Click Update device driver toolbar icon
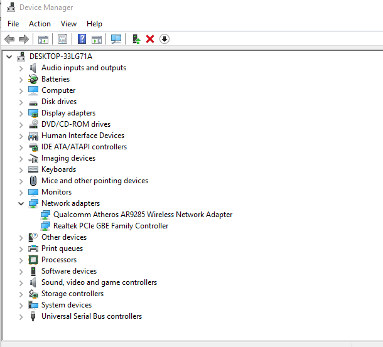The width and height of the screenshot is (383, 347). coord(136,39)
